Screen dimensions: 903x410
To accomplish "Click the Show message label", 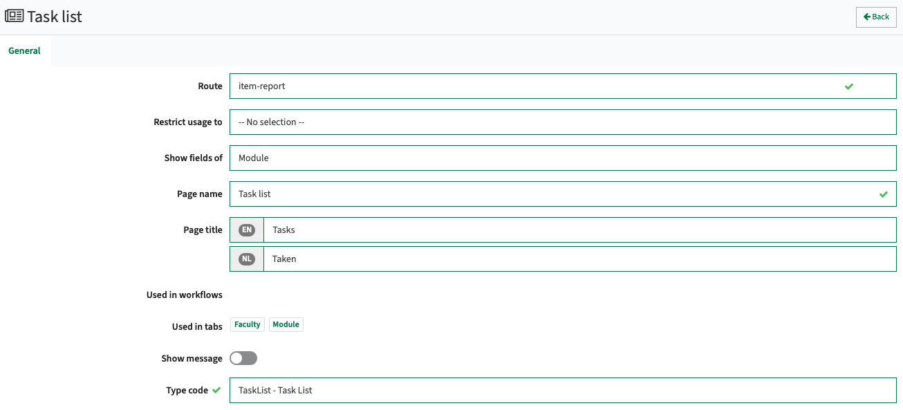I will [192, 358].
